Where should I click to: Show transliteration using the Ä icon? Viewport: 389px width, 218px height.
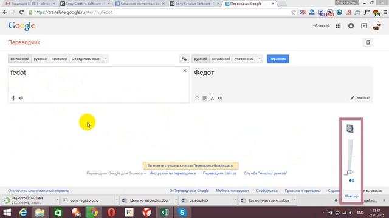pos(212,98)
